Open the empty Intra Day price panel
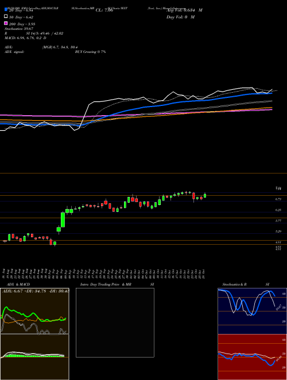The height and width of the screenshot is (380, 287). click(115, 322)
